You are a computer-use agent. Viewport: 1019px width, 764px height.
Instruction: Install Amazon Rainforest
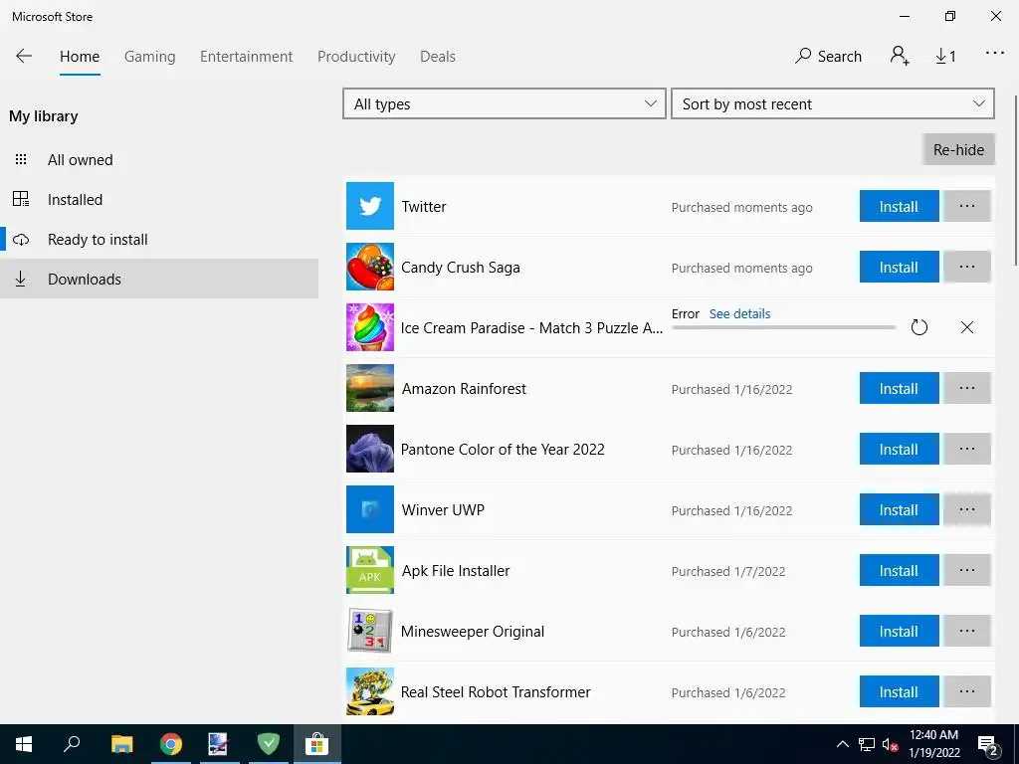coord(899,388)
